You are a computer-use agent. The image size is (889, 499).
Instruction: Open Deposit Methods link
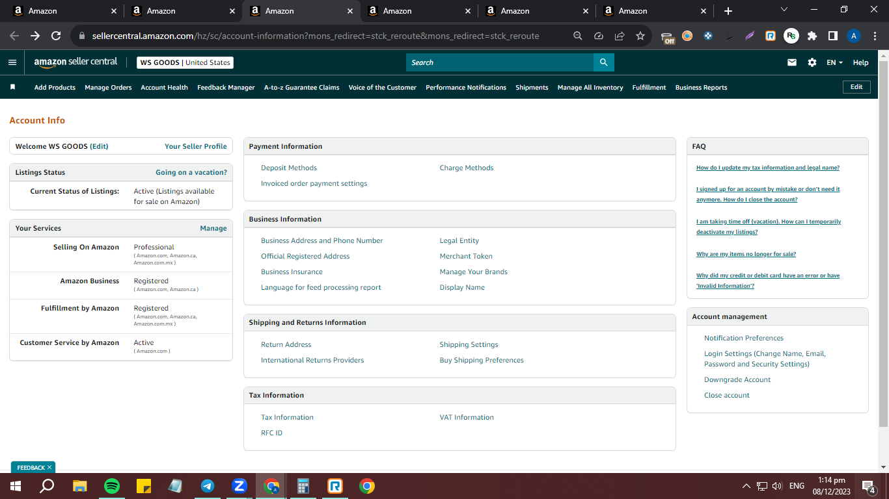(289, 168)
